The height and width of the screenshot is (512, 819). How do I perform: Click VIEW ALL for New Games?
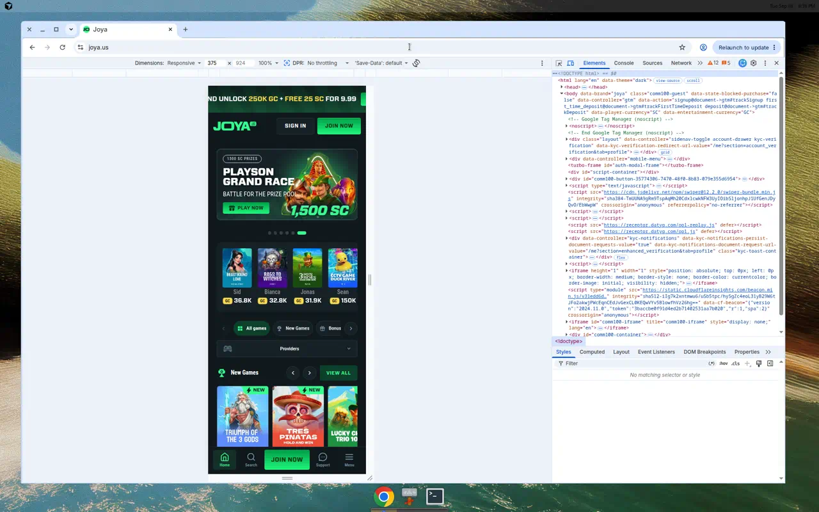click(338, 373)
